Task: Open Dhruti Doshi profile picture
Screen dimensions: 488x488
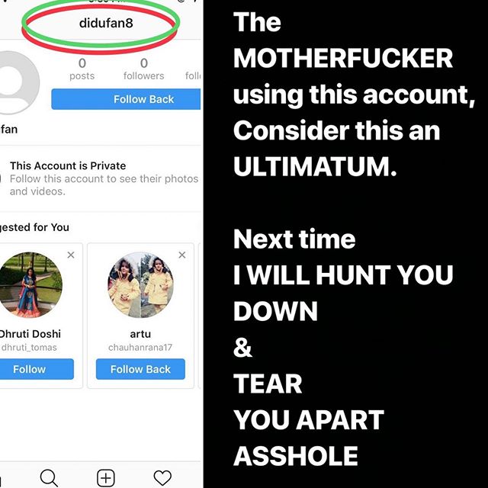Action: 30,284
